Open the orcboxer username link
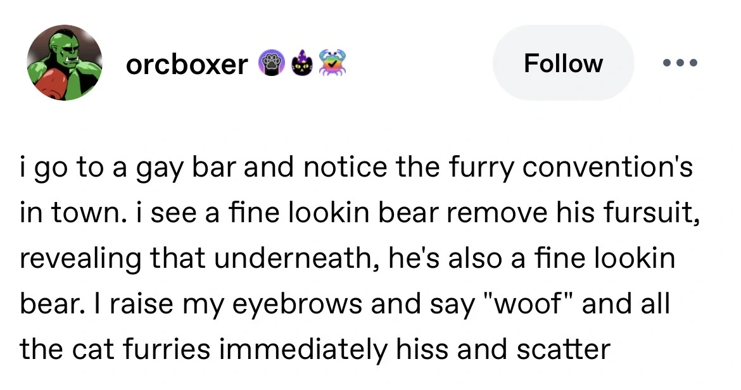The image size is (741, 390). coord(187,64)
